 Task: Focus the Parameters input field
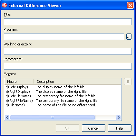pos(68,66)
